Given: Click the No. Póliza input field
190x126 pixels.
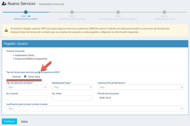Looking at the screenshot, I should 72,98.
